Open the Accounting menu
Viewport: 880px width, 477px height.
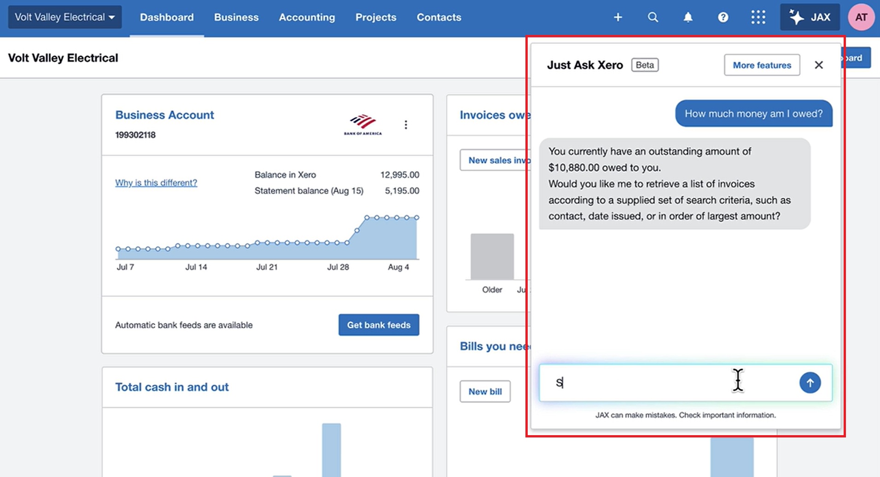click(307, 17)
